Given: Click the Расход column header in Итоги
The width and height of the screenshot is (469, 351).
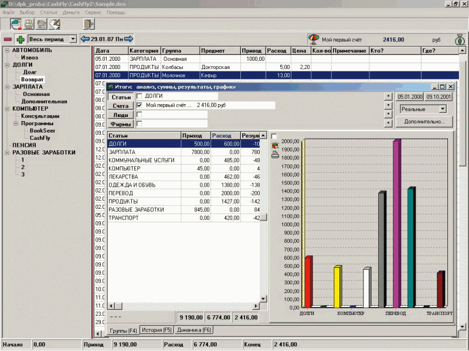Looking at the screenshot, I should (x=226, y=136).
